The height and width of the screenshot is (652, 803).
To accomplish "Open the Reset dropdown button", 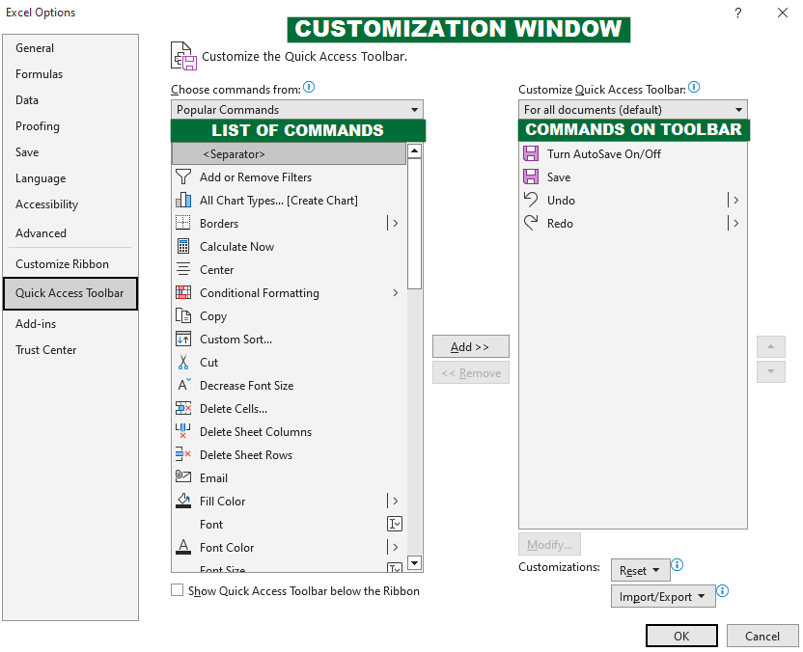I will coord(640,570).
